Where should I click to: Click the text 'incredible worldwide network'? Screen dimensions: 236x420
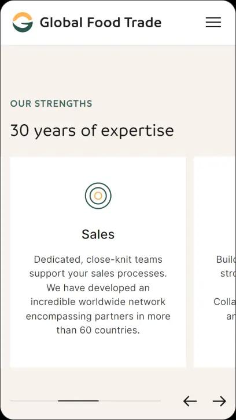tap(98, 302)
